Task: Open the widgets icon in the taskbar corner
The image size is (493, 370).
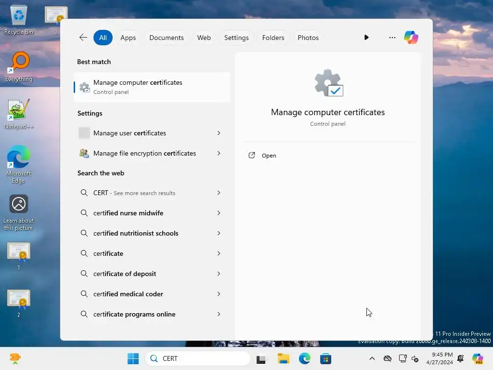Action: (15, 358)
